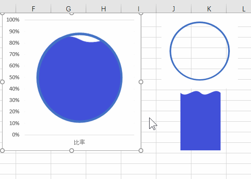Click the 50% axis label
This screenshot has height=179, width=251.
pos(14,77)
